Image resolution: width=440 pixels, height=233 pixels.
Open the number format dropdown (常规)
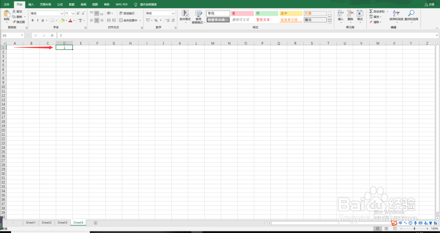[x=173, y=13]
